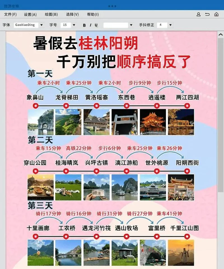The height and width of the screenshot is (269, 224).
Task: Expand the GaoXiaoDing font dropdown
Action: tap(41, 25)
